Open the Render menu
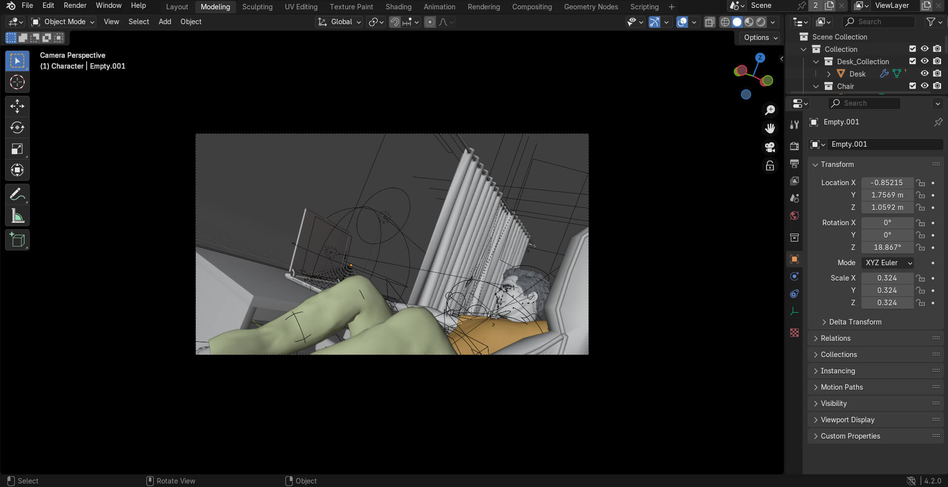948x487 pixels. [75, 5]
